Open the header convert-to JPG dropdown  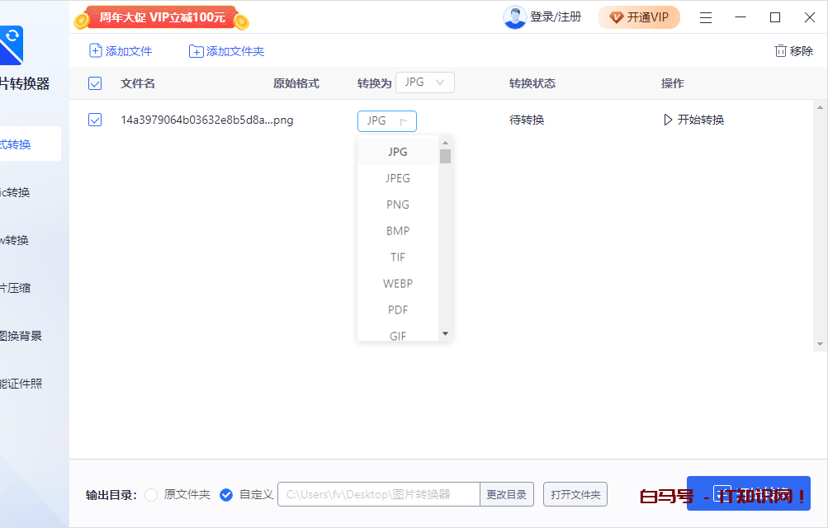coord(425,82)
